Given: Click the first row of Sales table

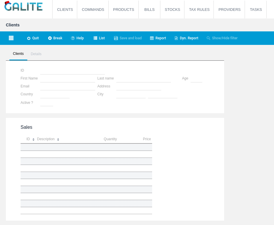Looking at the screenshot, I should tap(86, 147).
